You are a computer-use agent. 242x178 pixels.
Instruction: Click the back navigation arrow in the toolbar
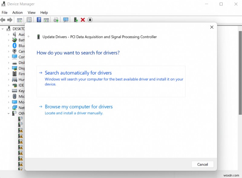(x=2, y=20)
